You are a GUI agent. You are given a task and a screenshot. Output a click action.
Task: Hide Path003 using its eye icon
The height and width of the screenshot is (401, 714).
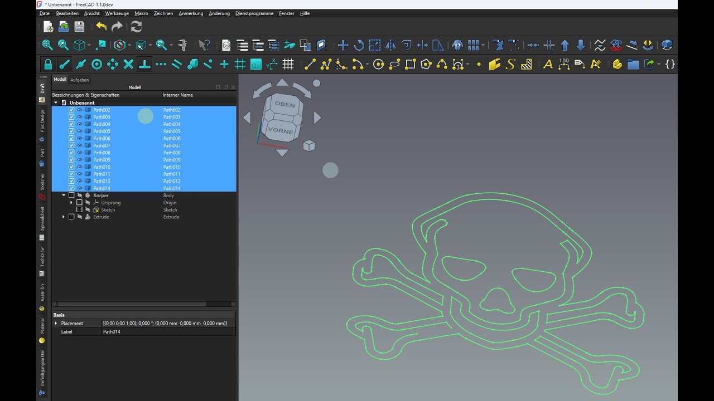tap(80, 117)
